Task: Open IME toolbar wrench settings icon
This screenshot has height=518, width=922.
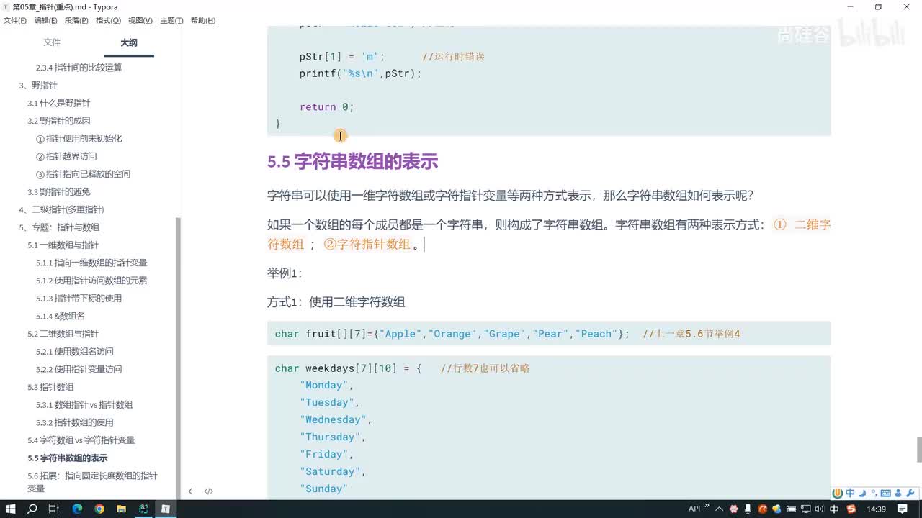Action: 909,493
